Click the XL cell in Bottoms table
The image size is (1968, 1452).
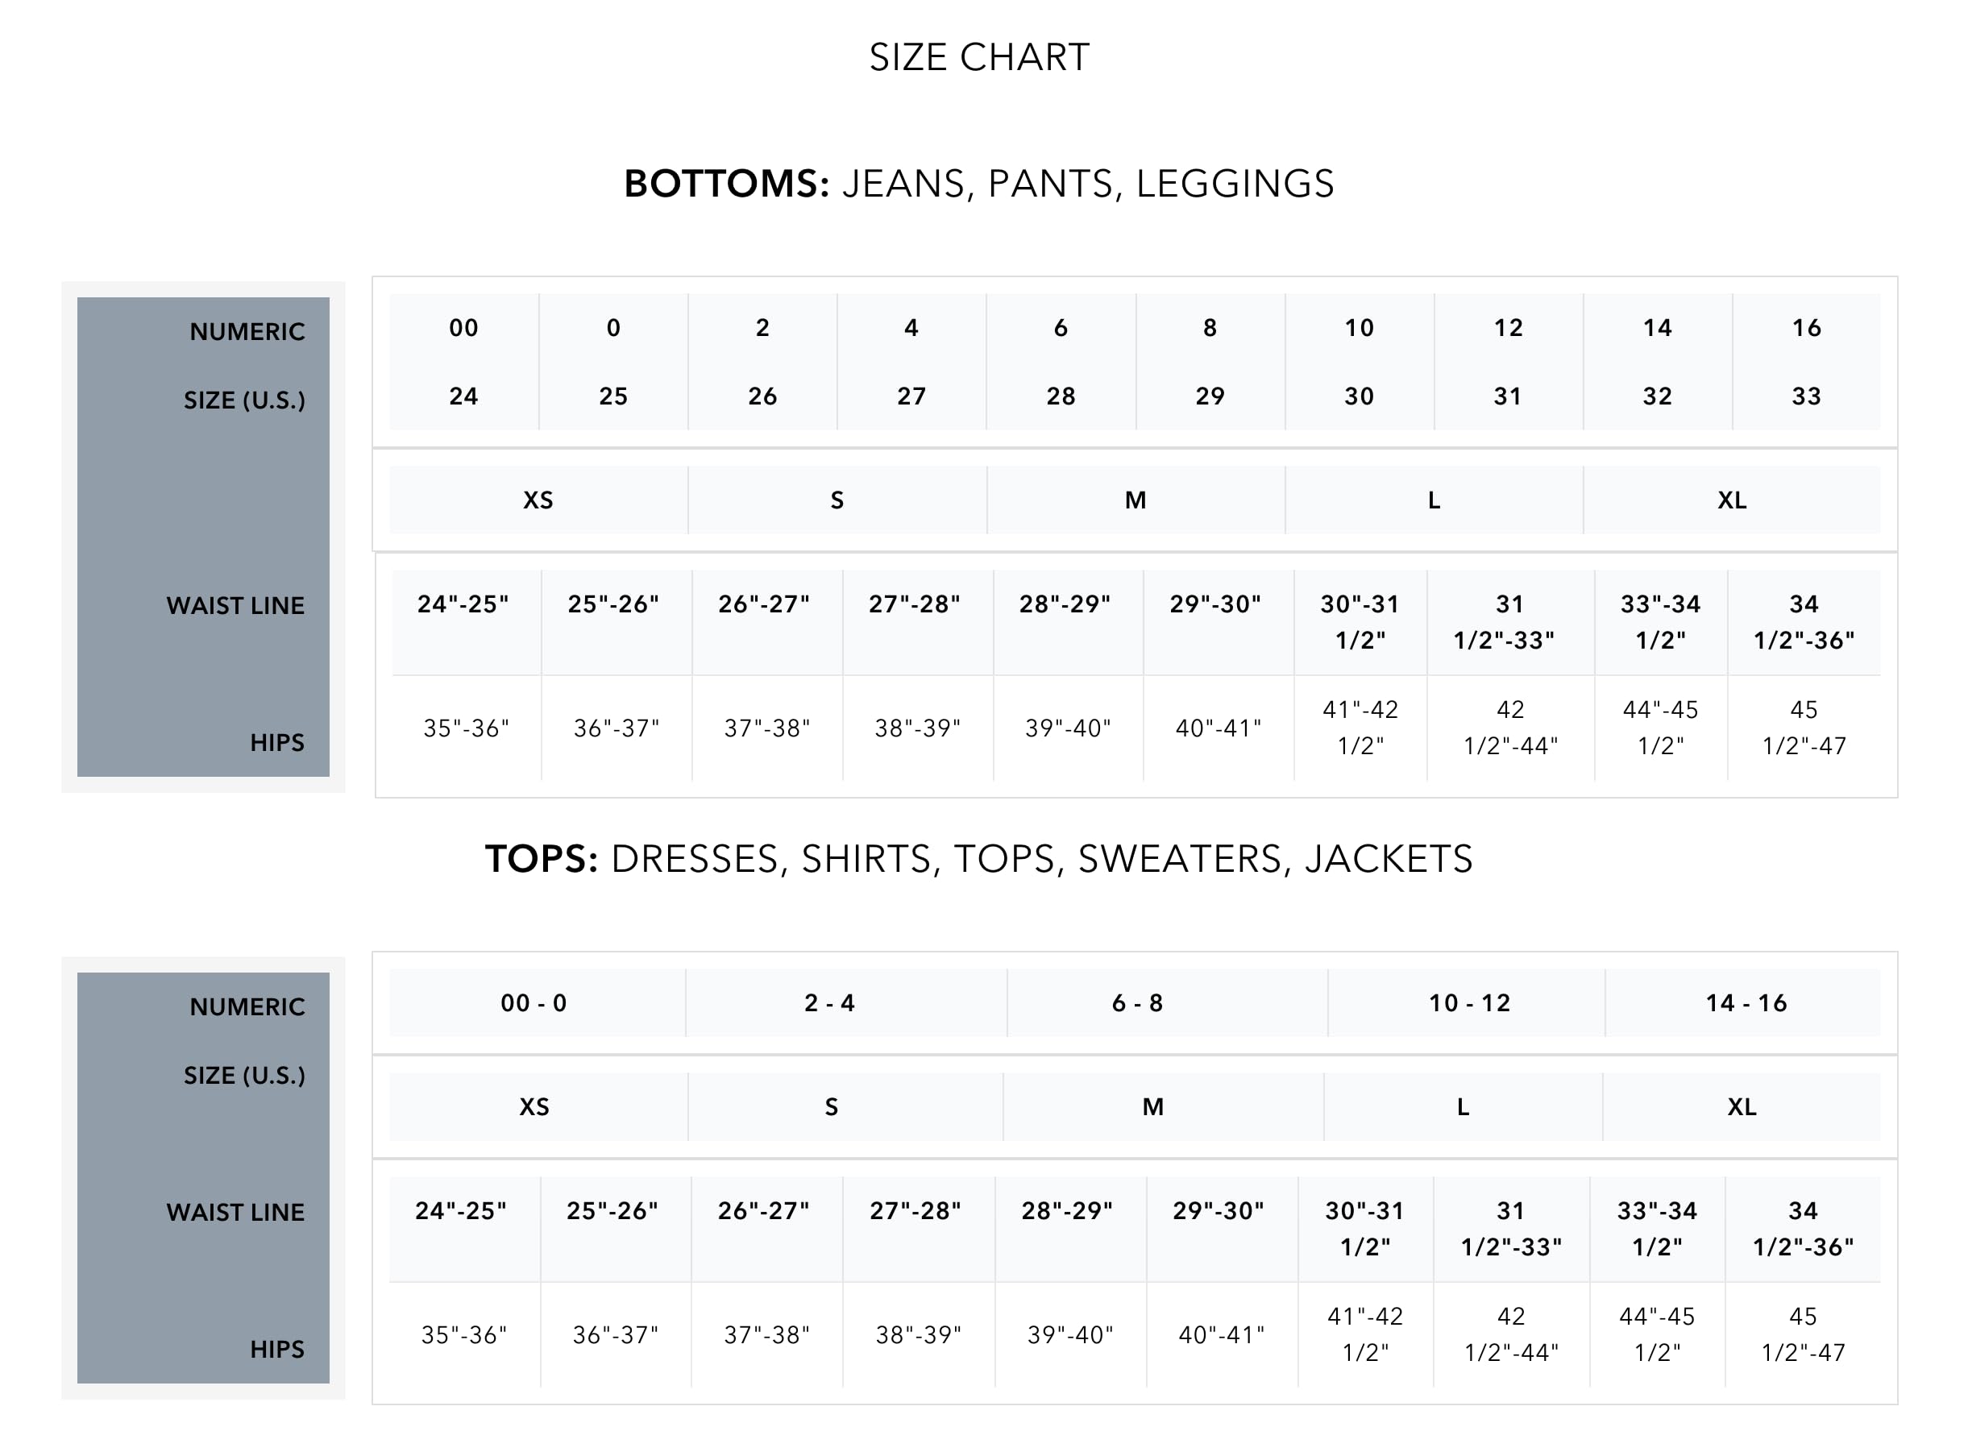1732,500
